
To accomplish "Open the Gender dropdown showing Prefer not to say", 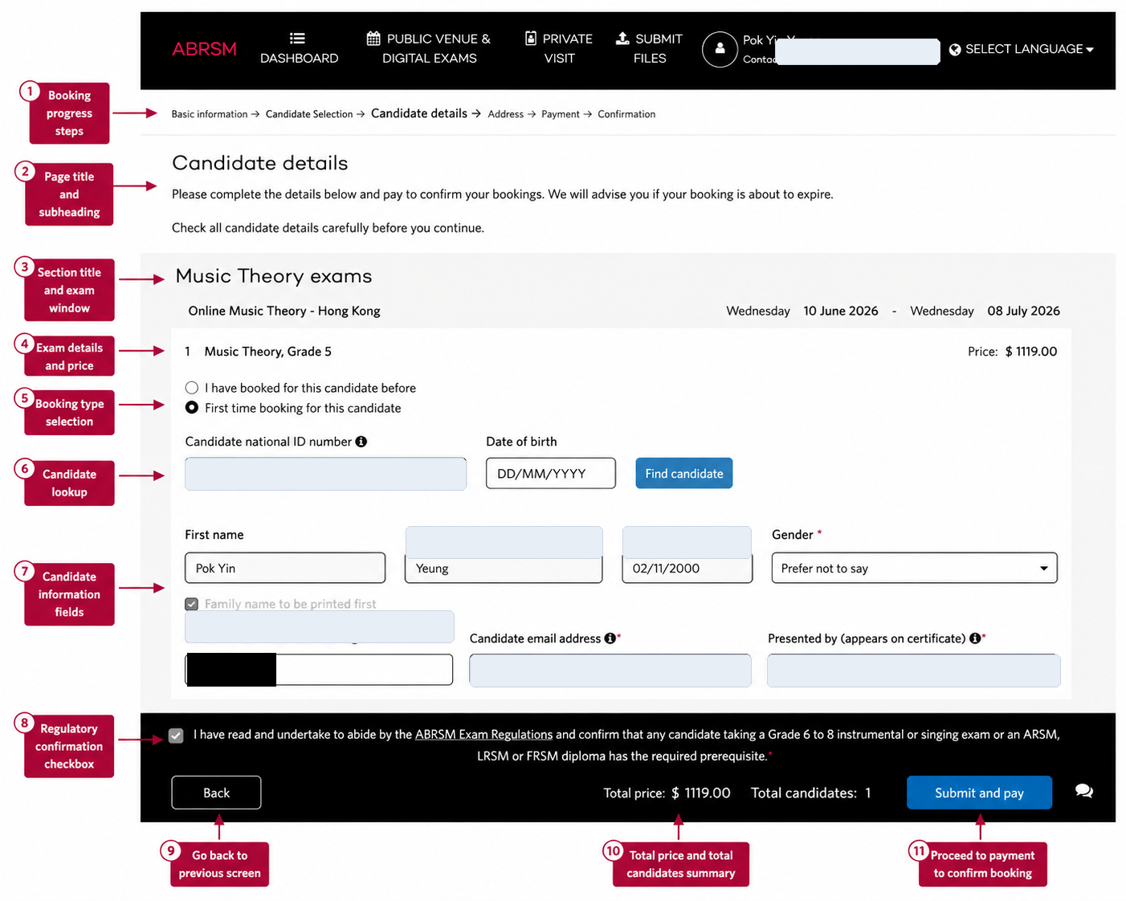I will point(914,568).
